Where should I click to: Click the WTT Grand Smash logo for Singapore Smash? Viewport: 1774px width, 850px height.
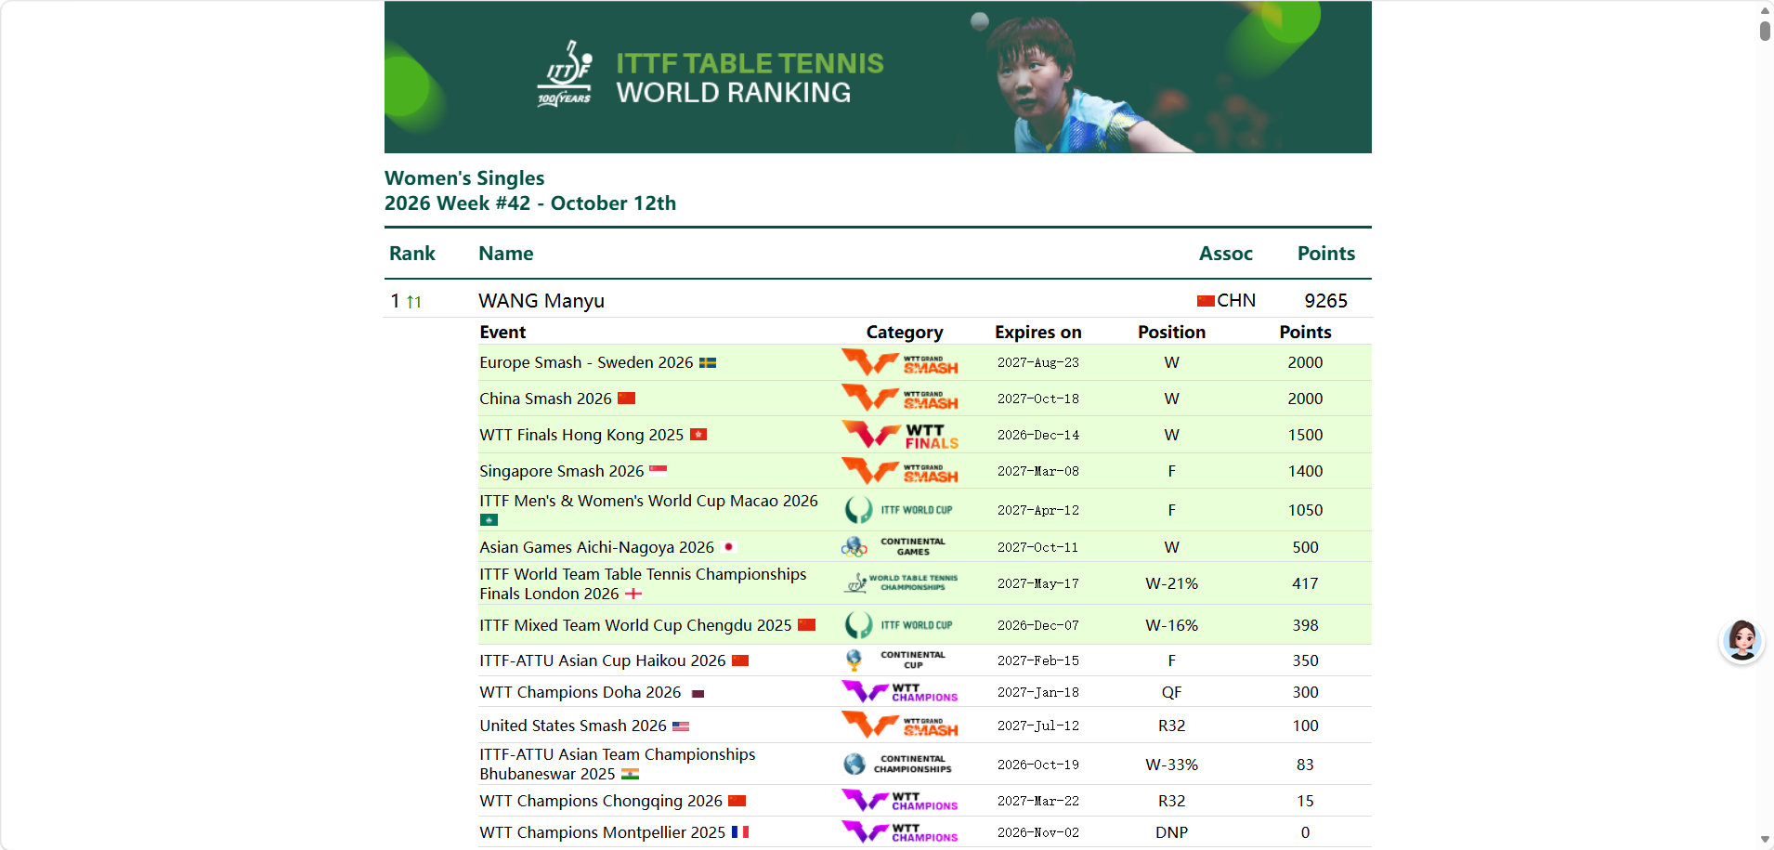pyautogui.click(x=899, y=471)
